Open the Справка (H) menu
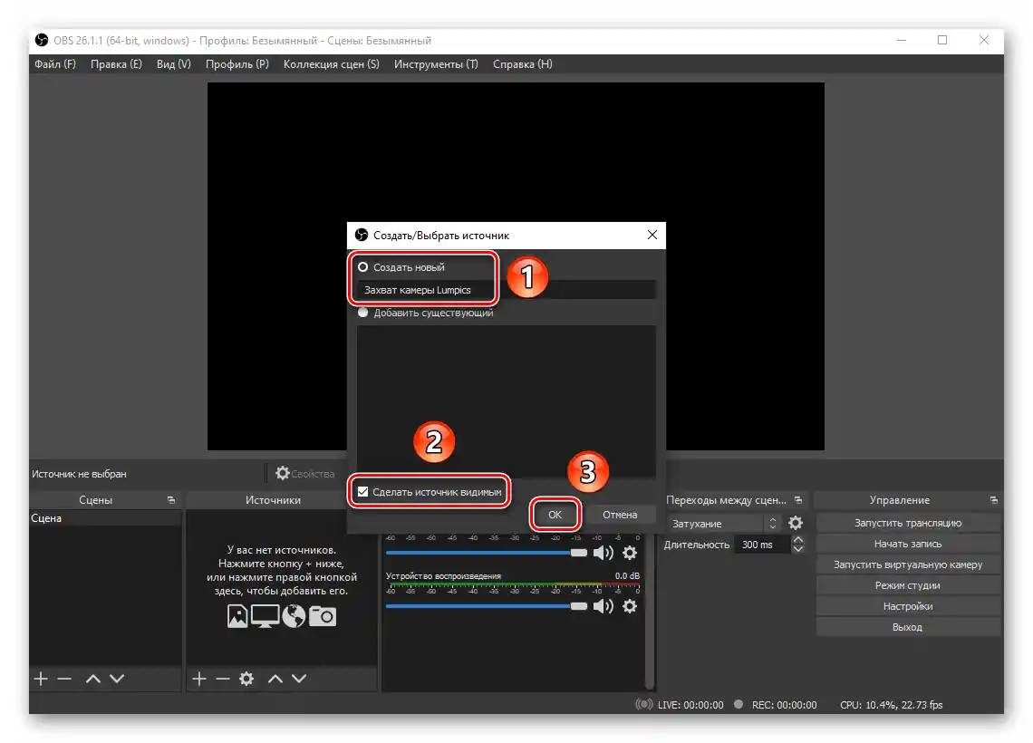This screenshot has height=743, width=1033. [x=523, y=64]
